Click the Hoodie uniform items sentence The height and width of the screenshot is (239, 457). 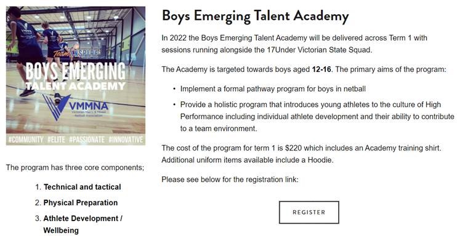[248, 160]
